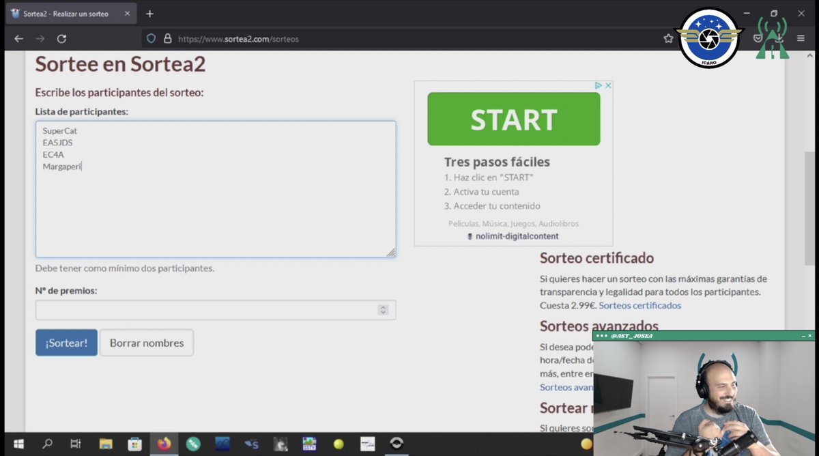Click the yellow-green ball taskbar icon
The height and width of the screenshot is (456, 819).
(x=338, y=444)
